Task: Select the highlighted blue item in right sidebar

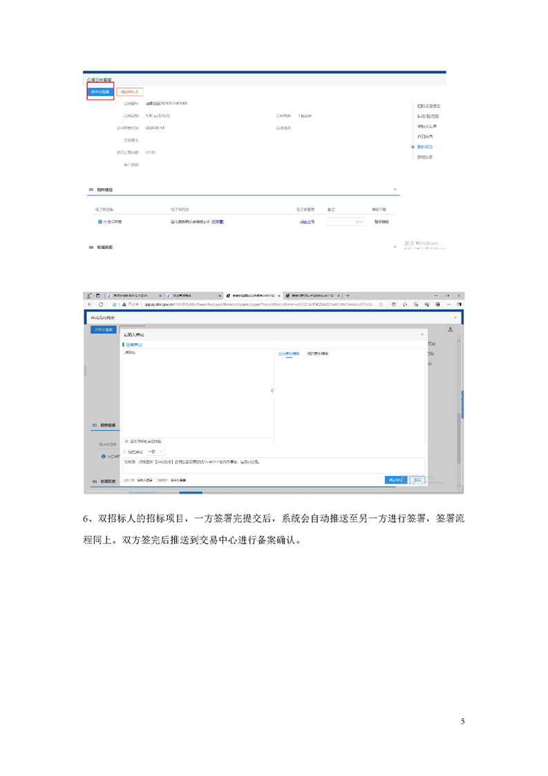Action: (424, 147)
